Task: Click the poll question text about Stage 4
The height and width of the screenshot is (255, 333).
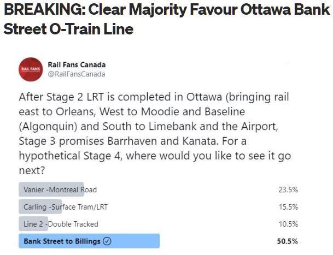Action: click(x=155, y=133)
